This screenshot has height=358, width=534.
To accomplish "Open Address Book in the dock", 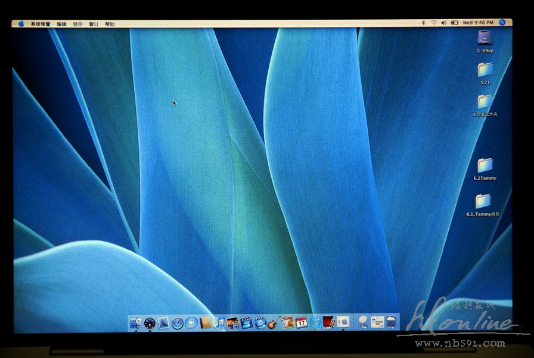I will click(206, 323).
